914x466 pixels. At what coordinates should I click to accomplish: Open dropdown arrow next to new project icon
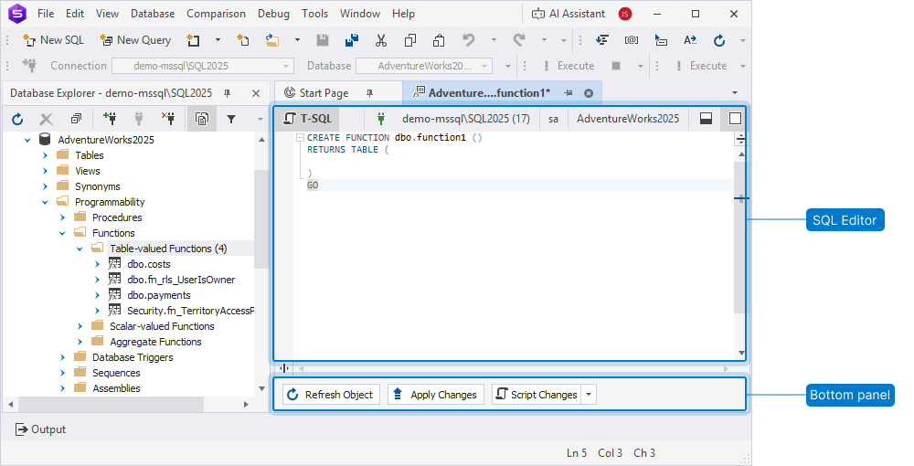coord(218,40)
